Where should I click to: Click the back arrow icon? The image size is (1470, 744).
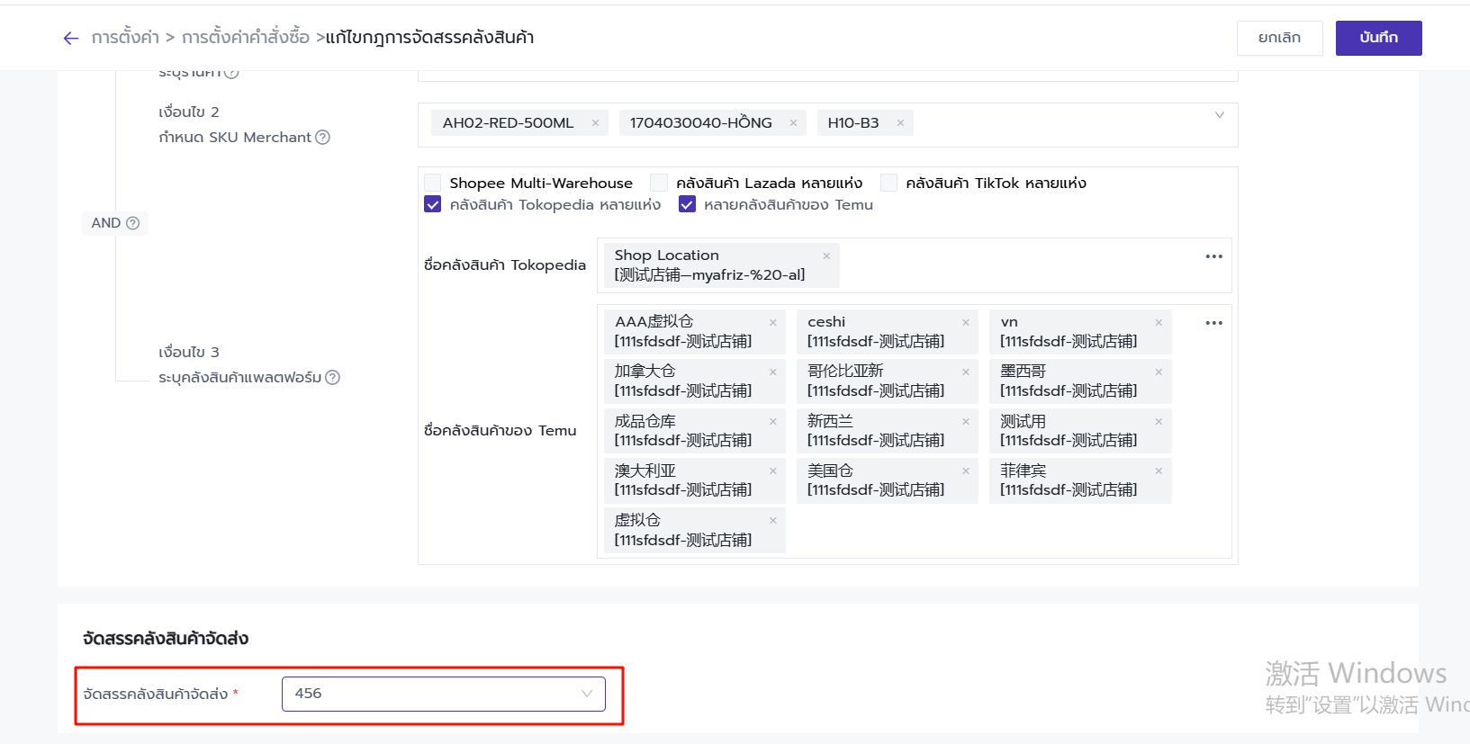coord(71,38)
